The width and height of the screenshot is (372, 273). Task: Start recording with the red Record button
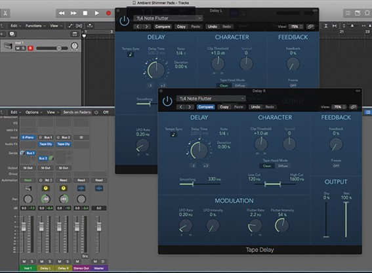tap(108, 13)
